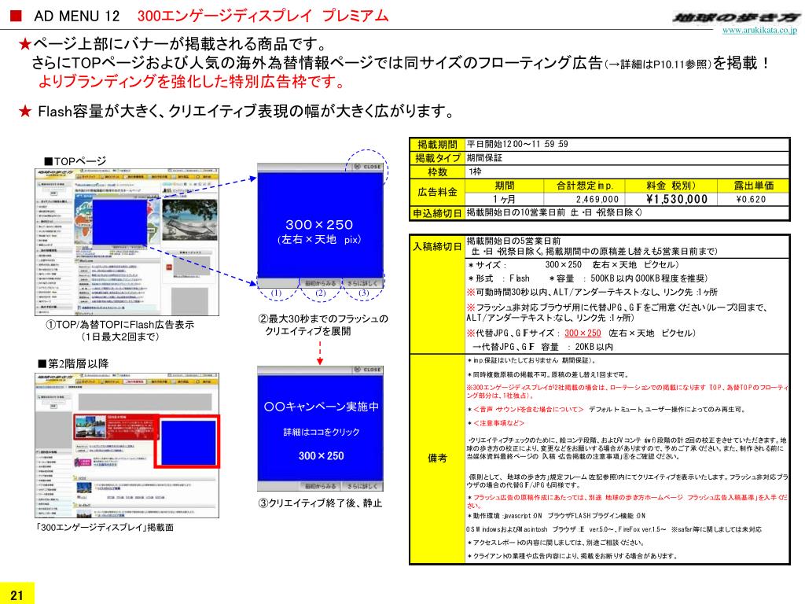This screenshot has width=805, height=604.
Task: Click the 詳細はココをクリック text in ad
Action: click(x=321, y=432)
